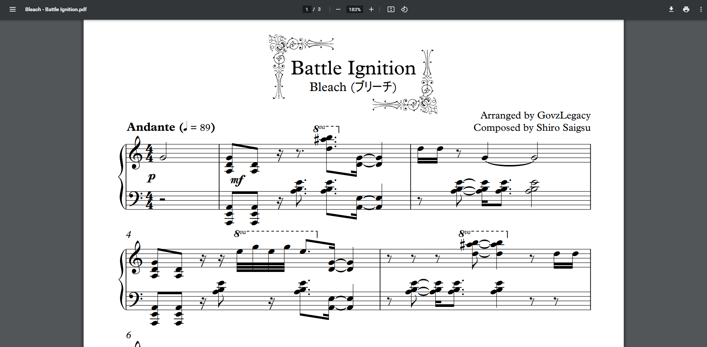Click the fit to page icon
Image resolution: width=707 pixels, height=347 pixels.
coord(391,9)
